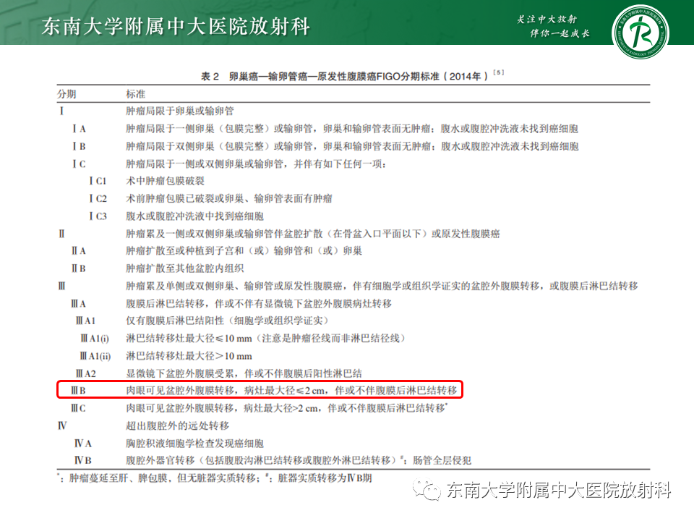694x521 pixels.
Task: Select the stage ⅠC label
Action: [80, 164]
